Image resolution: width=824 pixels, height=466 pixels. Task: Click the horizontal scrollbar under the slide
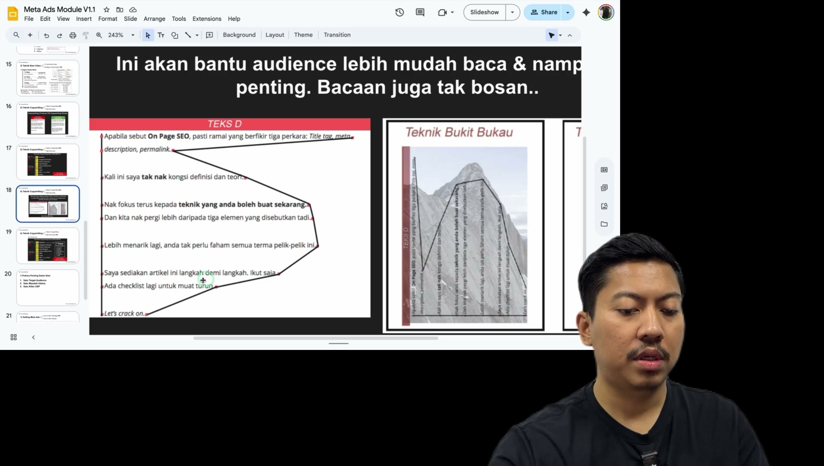coord(316,338)
